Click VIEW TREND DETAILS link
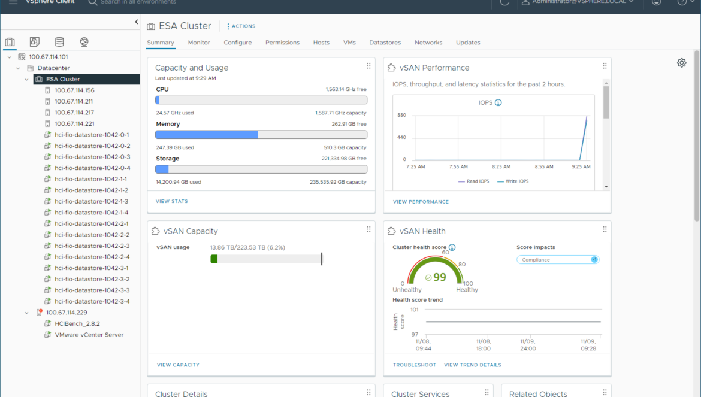This screenshot has width=701, height=397. (473, 365)
